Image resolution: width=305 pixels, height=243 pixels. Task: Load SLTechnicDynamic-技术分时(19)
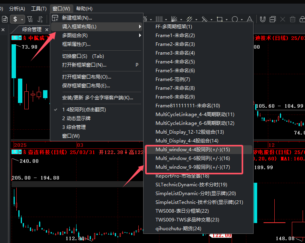(x=199, y=185)
